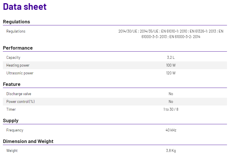Select the "40 kHz" frequency value
This screenshot has width=229, height=160.
coord(171,130)
